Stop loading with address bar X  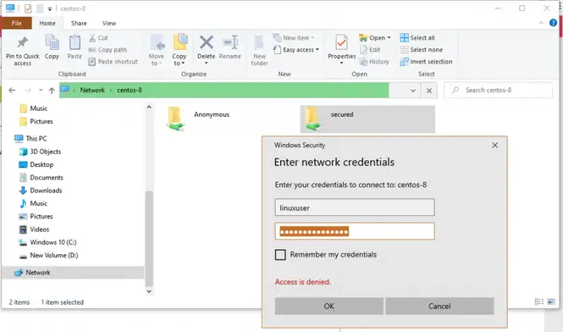point(429,91)
